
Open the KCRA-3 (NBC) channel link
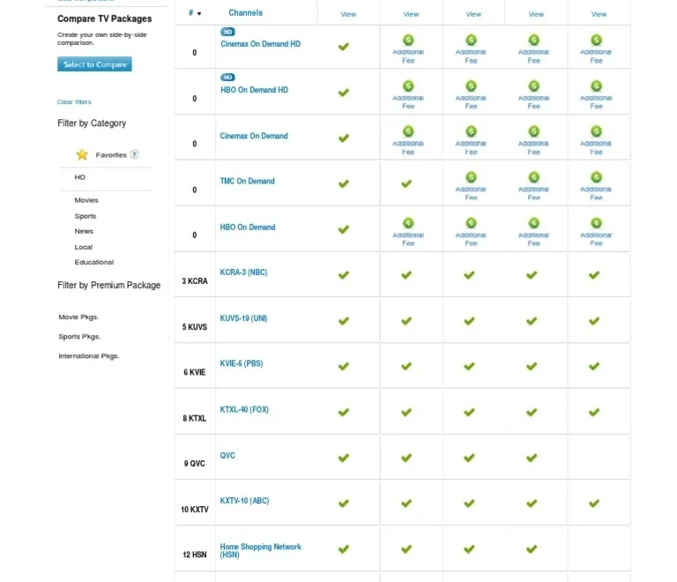click(x=243, y=272)
